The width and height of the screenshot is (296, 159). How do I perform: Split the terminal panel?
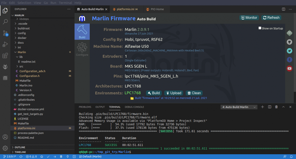(x=270, y=107)
